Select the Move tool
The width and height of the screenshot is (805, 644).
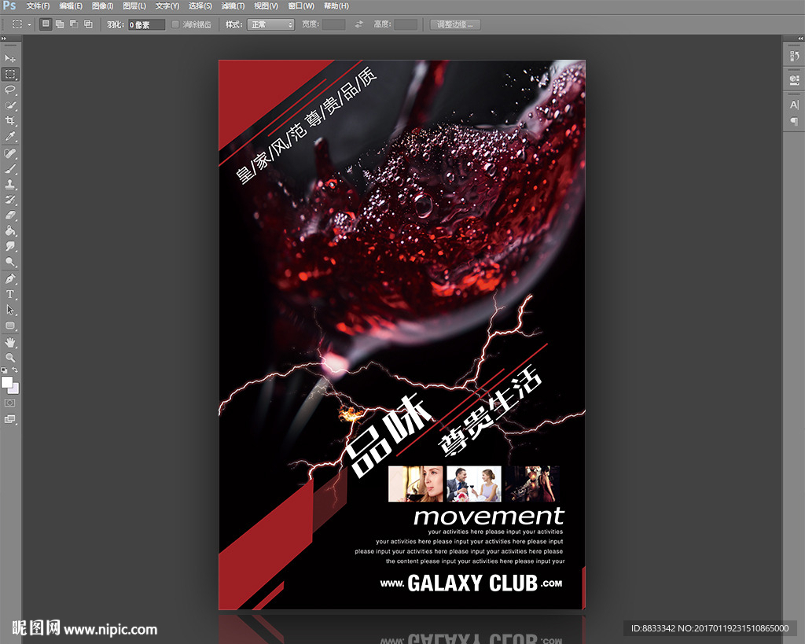tap(10, 59)
